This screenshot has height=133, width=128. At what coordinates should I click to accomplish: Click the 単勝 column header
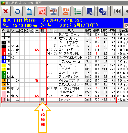click(88, 31)
